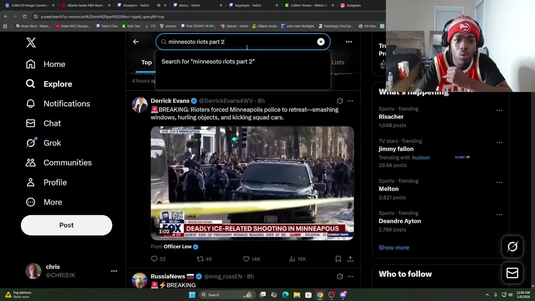Share the Derrick Evans post
The image size is (535, 301).
350,259
